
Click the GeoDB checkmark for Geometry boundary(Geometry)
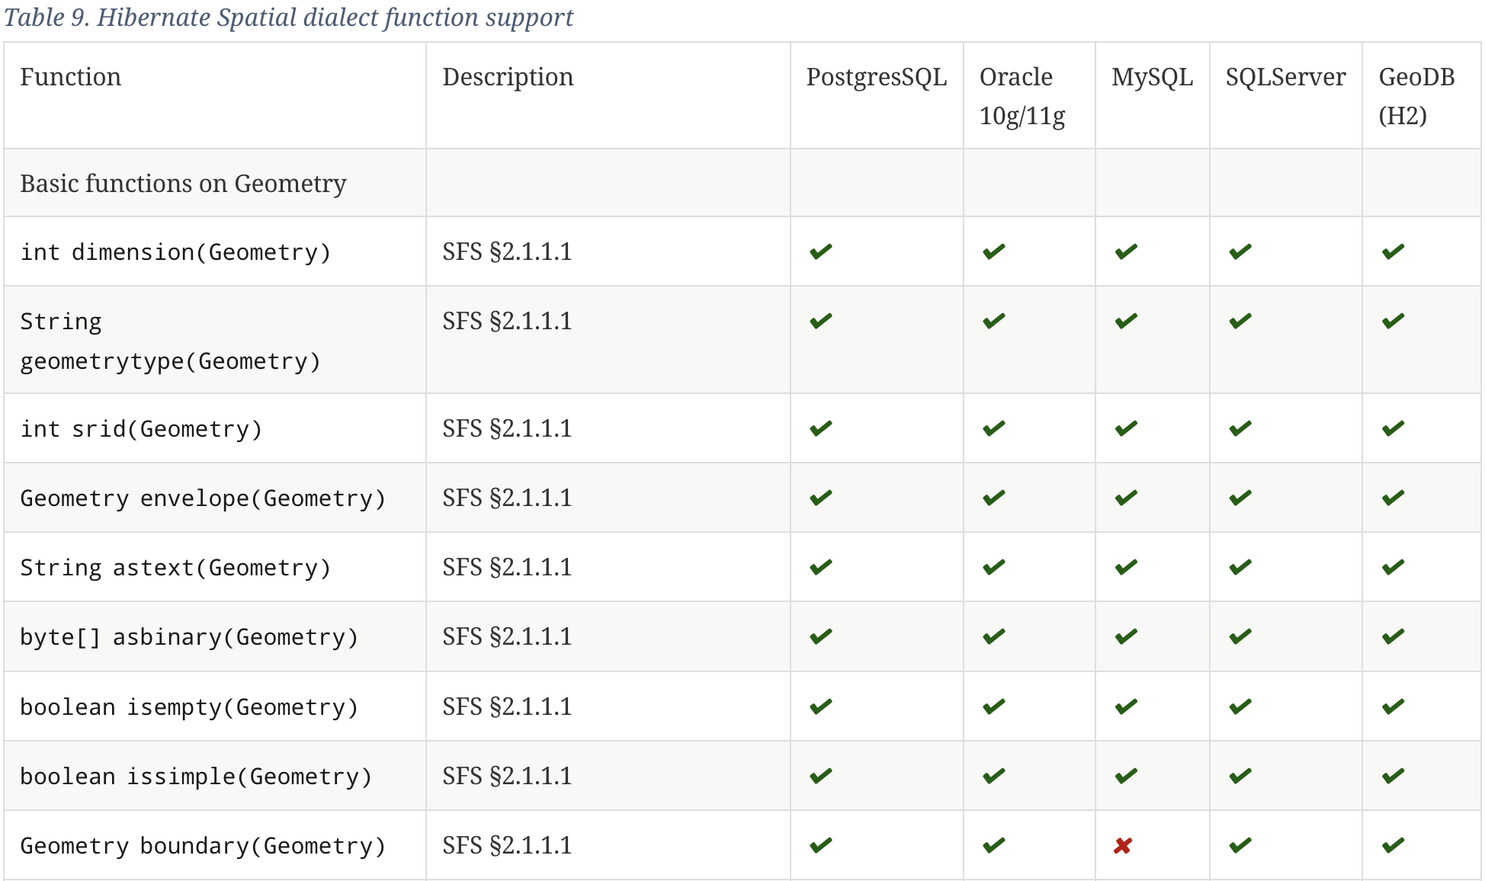pos(1394,845)
